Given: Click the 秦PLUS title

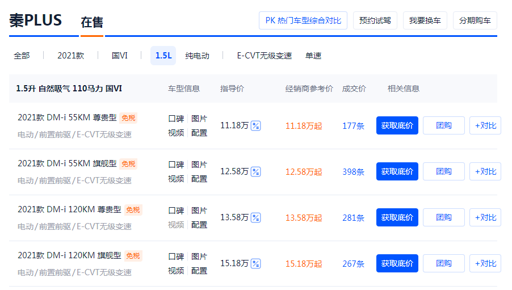Looking at the screenshot, I should (x=35, y=20).
